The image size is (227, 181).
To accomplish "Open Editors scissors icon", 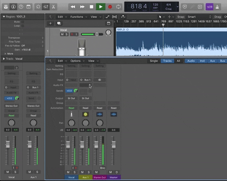I will [x=53, y=7].
